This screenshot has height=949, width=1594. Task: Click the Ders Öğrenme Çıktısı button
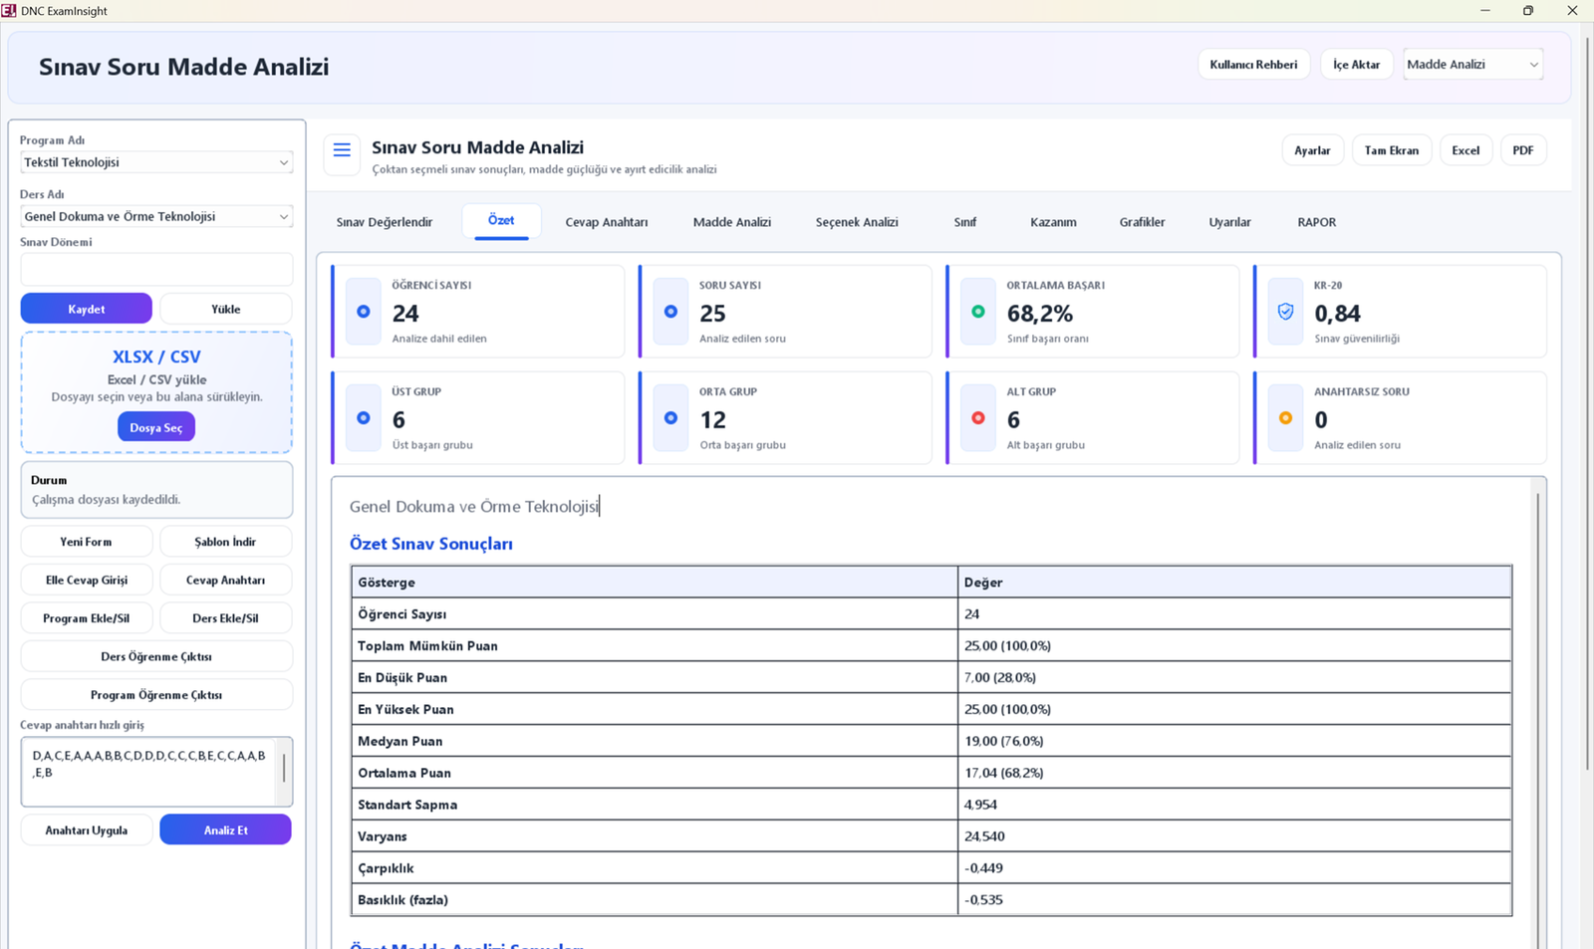(x=156, y=656)
